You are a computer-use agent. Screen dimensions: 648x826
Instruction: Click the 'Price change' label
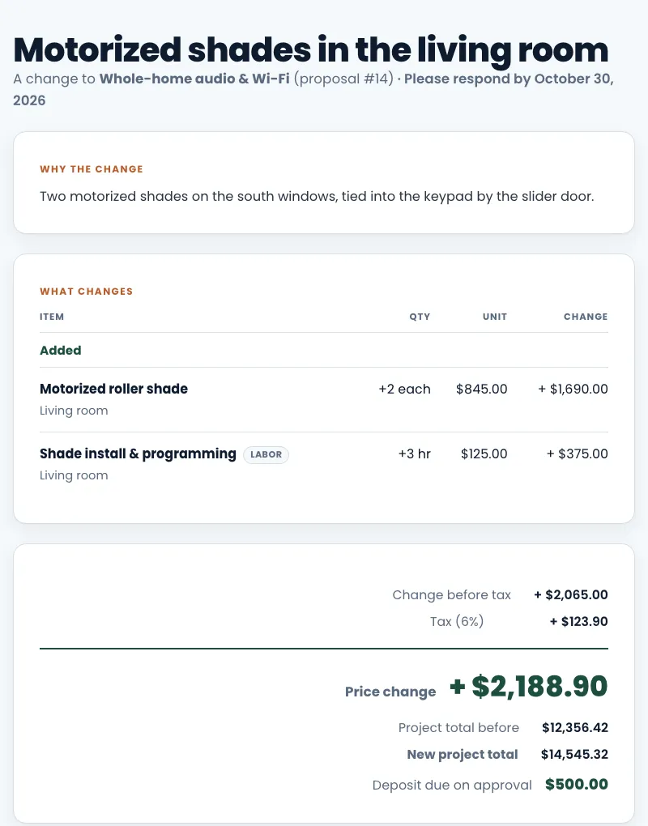[390, 692]
